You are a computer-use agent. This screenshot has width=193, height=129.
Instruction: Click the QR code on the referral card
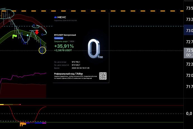103,76
